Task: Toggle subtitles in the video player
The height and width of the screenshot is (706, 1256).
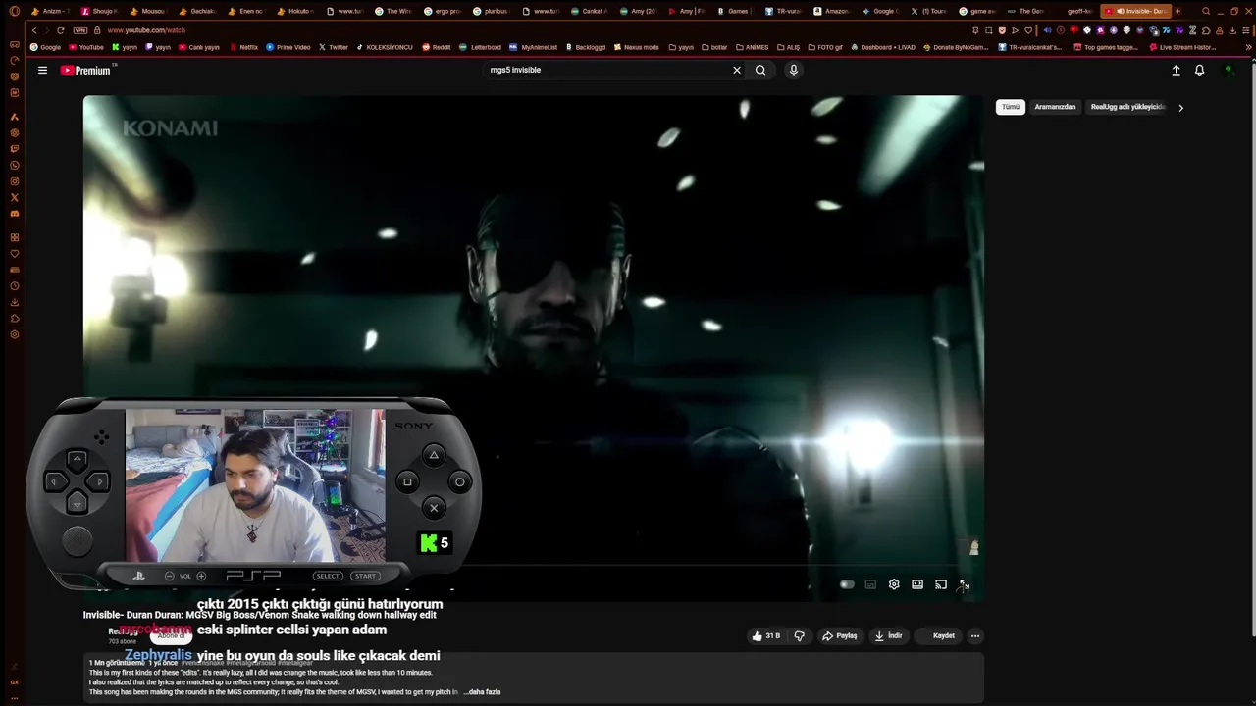Action: 870,584
